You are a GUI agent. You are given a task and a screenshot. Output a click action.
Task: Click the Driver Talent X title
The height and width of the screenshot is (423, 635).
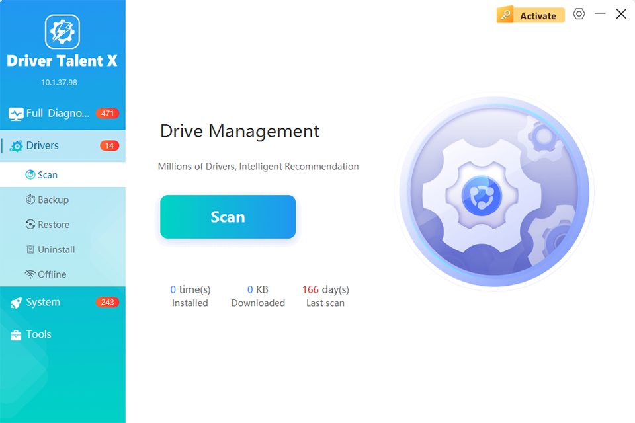[62, 61]
